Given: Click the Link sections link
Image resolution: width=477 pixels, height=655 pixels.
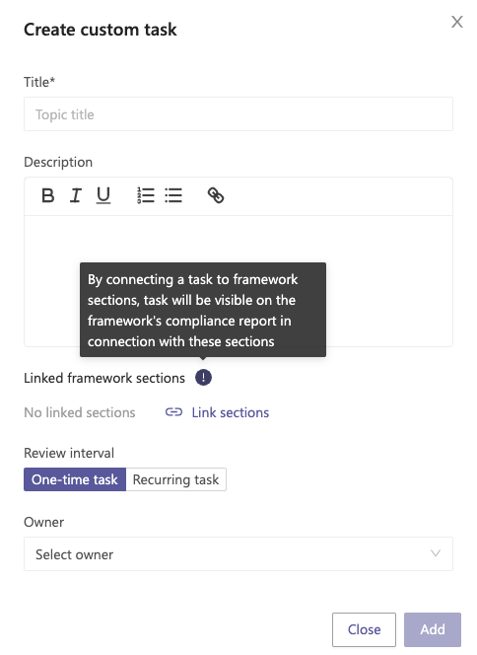Looking at the screenshot, I should [231, 412].
